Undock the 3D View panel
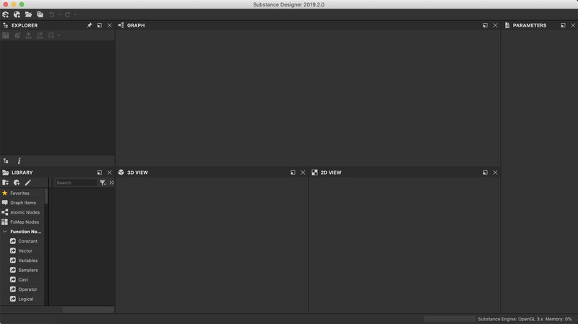Viewport: 578px width, 324px height. pyautogui.click(x=293, y=172)
